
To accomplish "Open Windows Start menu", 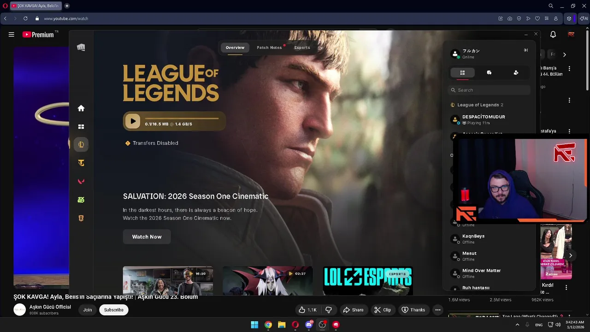I will 254,325.
